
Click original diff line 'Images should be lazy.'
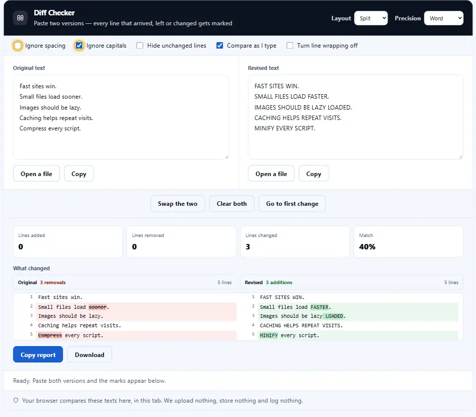click(71, 316)
